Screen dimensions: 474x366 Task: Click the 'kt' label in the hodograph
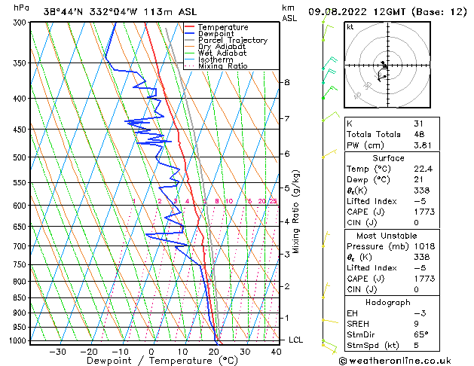350,27
